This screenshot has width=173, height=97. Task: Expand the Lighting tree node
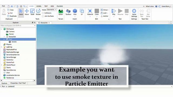pos(1,47)
